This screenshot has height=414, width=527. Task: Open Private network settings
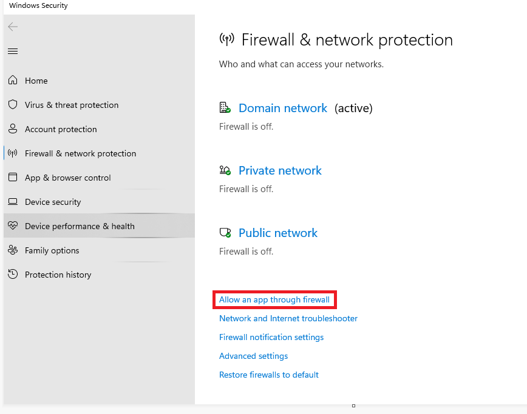(x=280, y=170)
